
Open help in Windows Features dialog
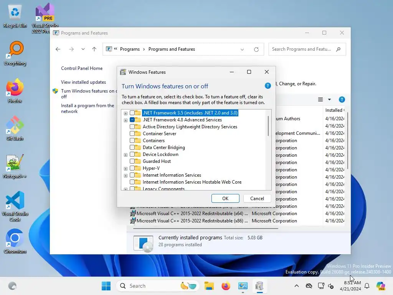pyautogui.click(x=268, y=86)
